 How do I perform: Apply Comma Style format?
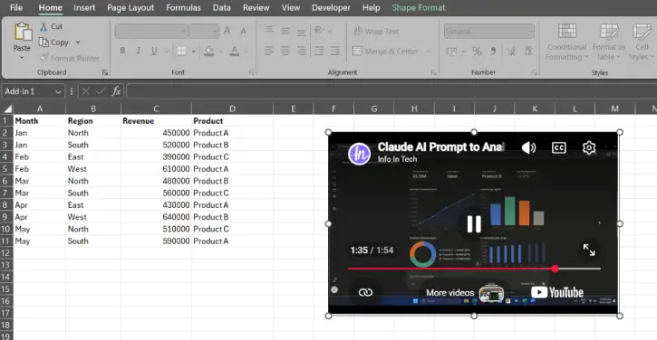pos(493,52)
